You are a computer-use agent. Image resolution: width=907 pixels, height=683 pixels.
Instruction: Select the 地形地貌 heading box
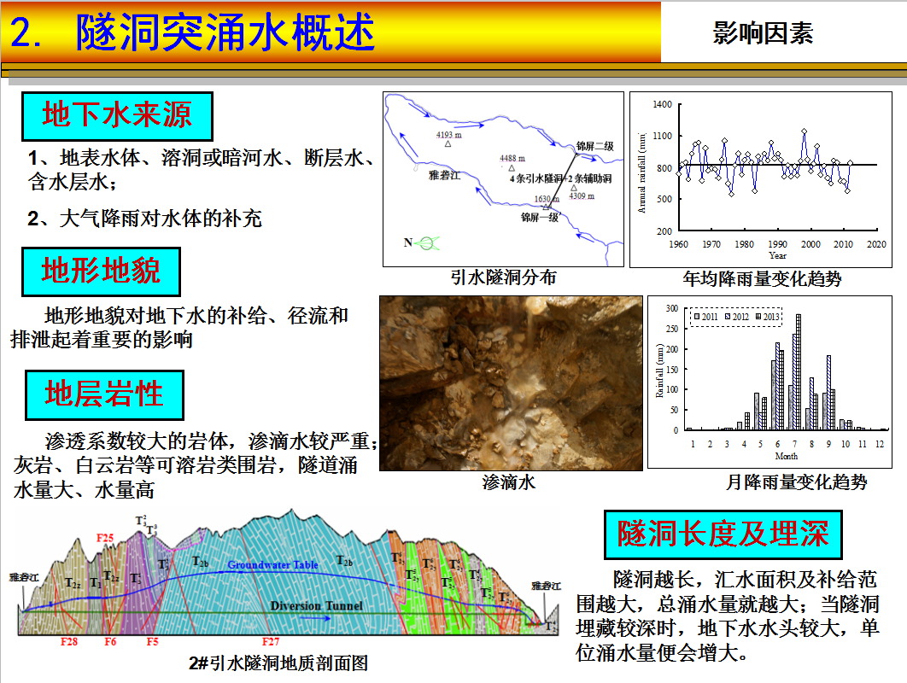coord(101,271)
